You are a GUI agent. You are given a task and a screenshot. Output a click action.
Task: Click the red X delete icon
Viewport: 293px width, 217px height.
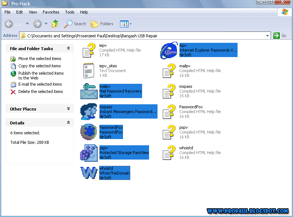[13, 92]
